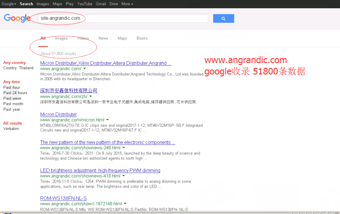Viewport: 340px width, 214px height.
Task: Select the Any time filter
Action: pos(11,82)
